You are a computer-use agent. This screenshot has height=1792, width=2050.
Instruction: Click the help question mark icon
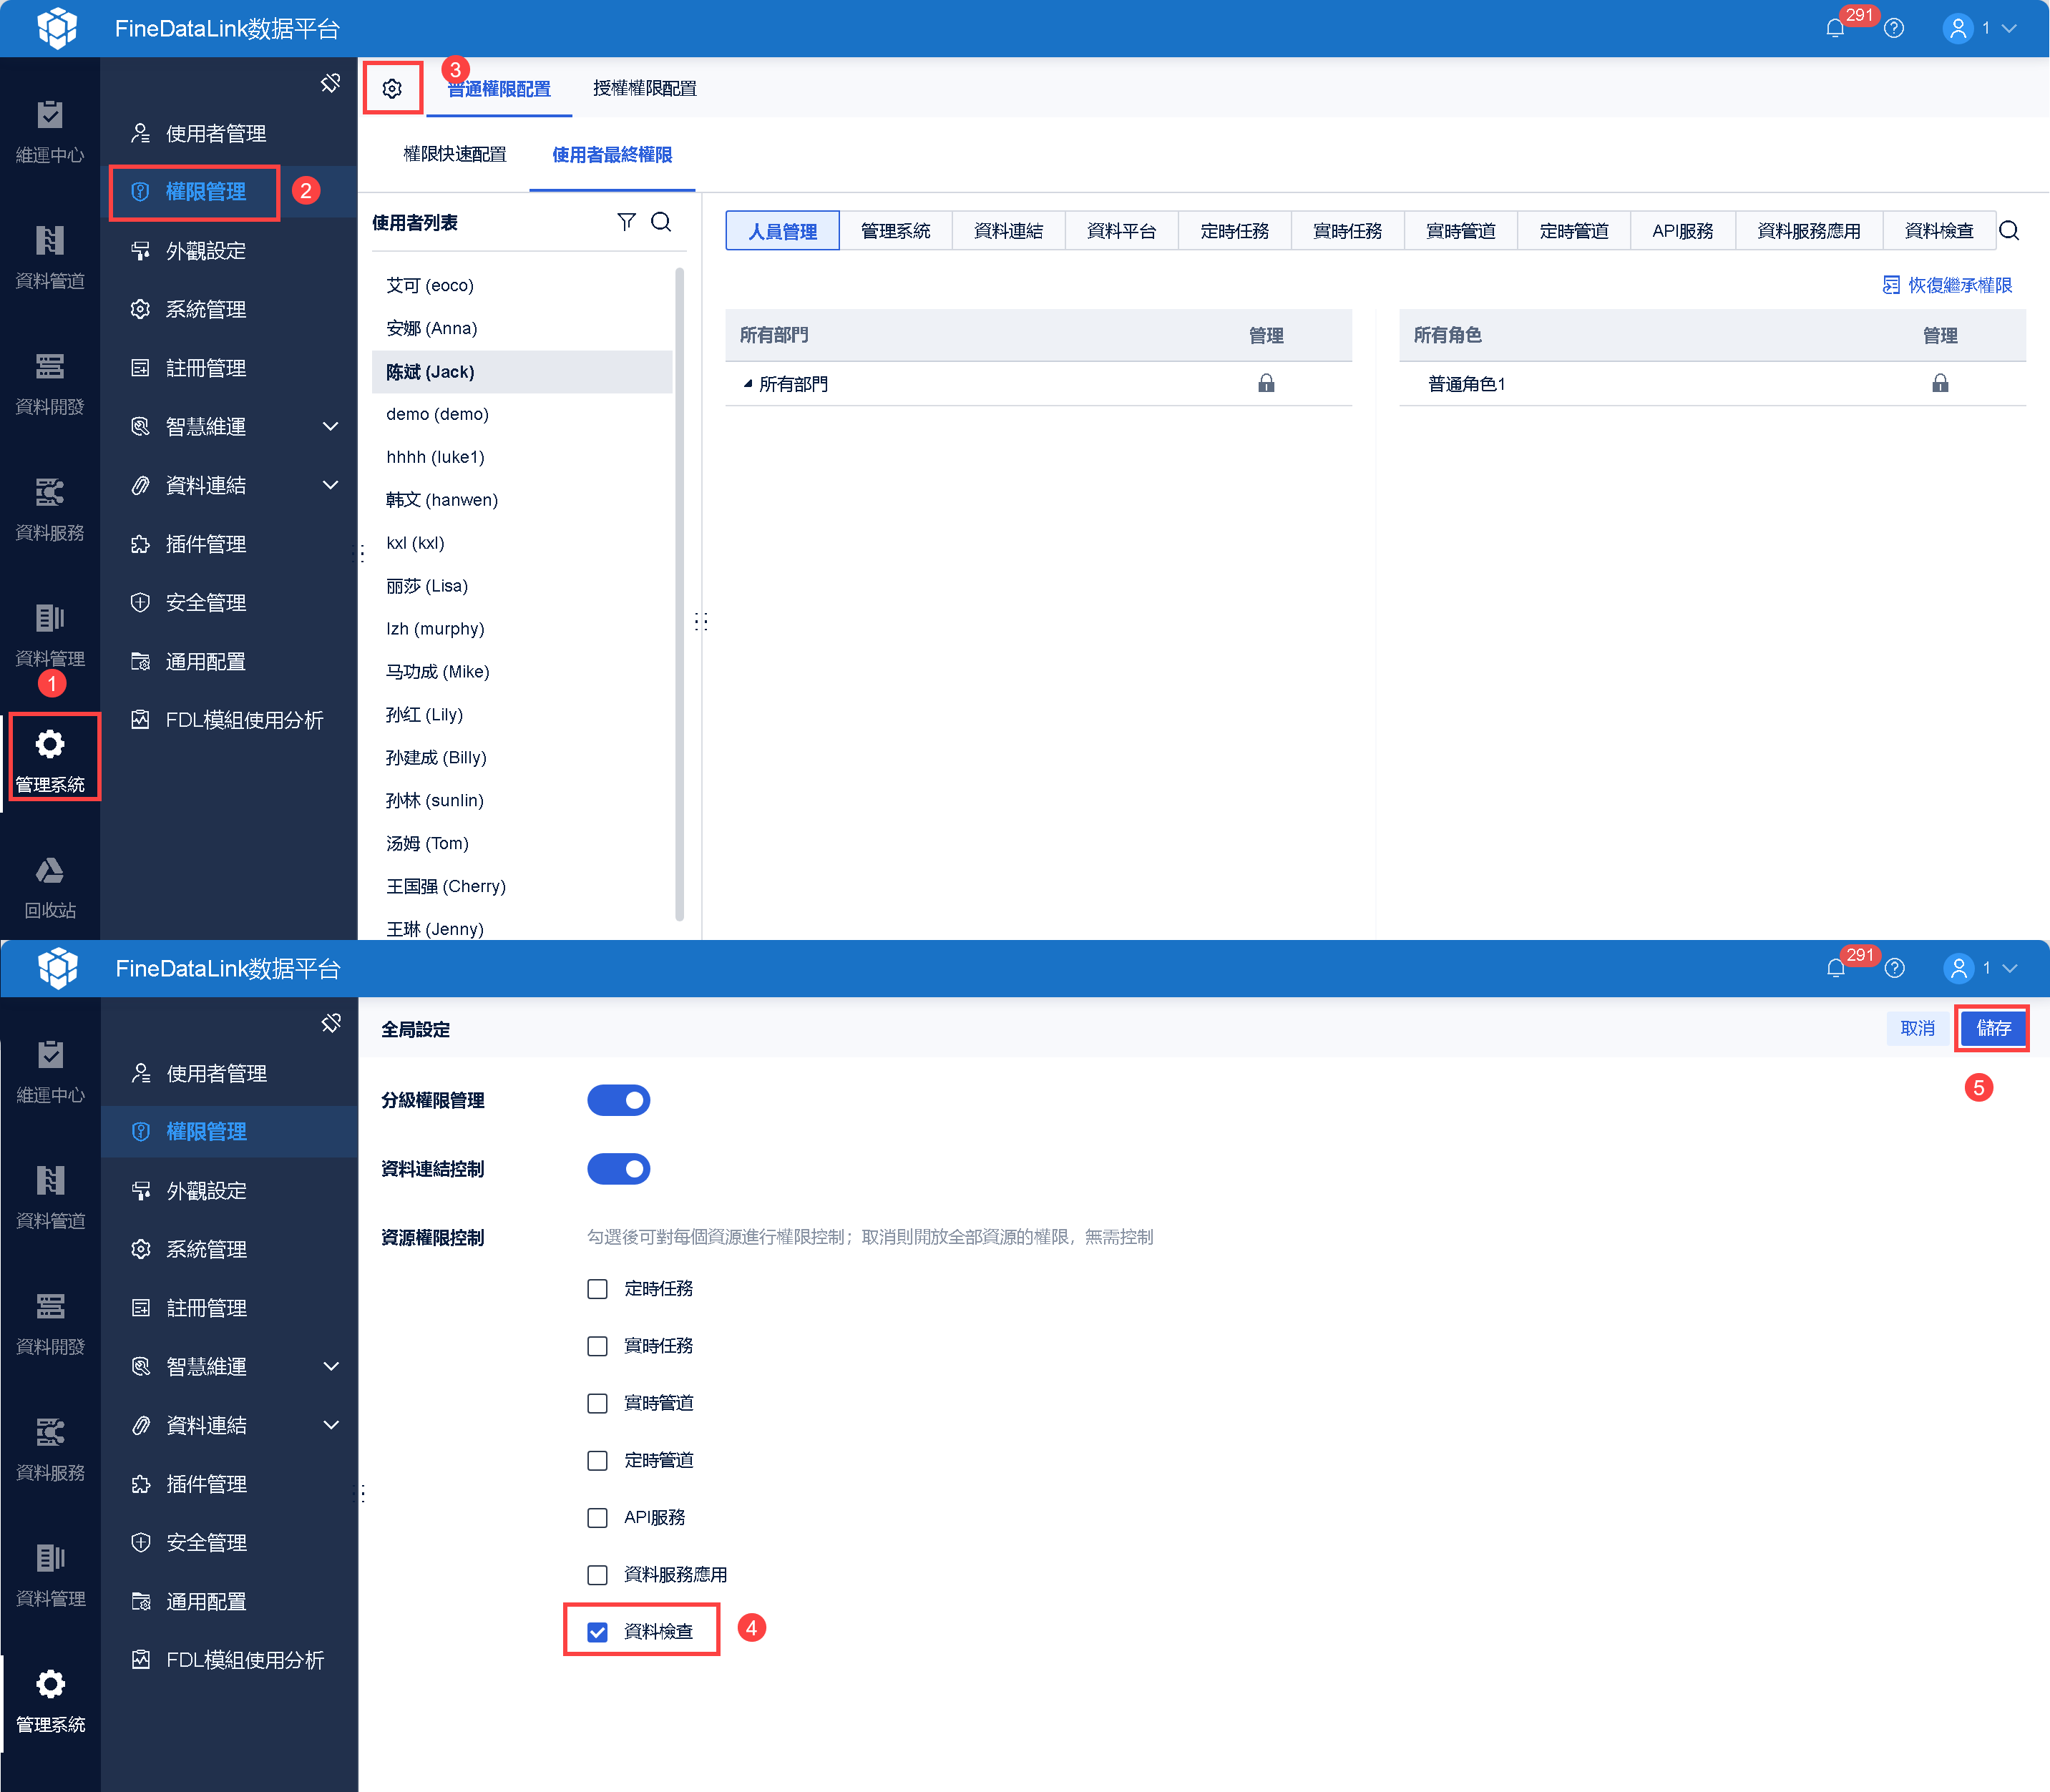click(1894, 28)
